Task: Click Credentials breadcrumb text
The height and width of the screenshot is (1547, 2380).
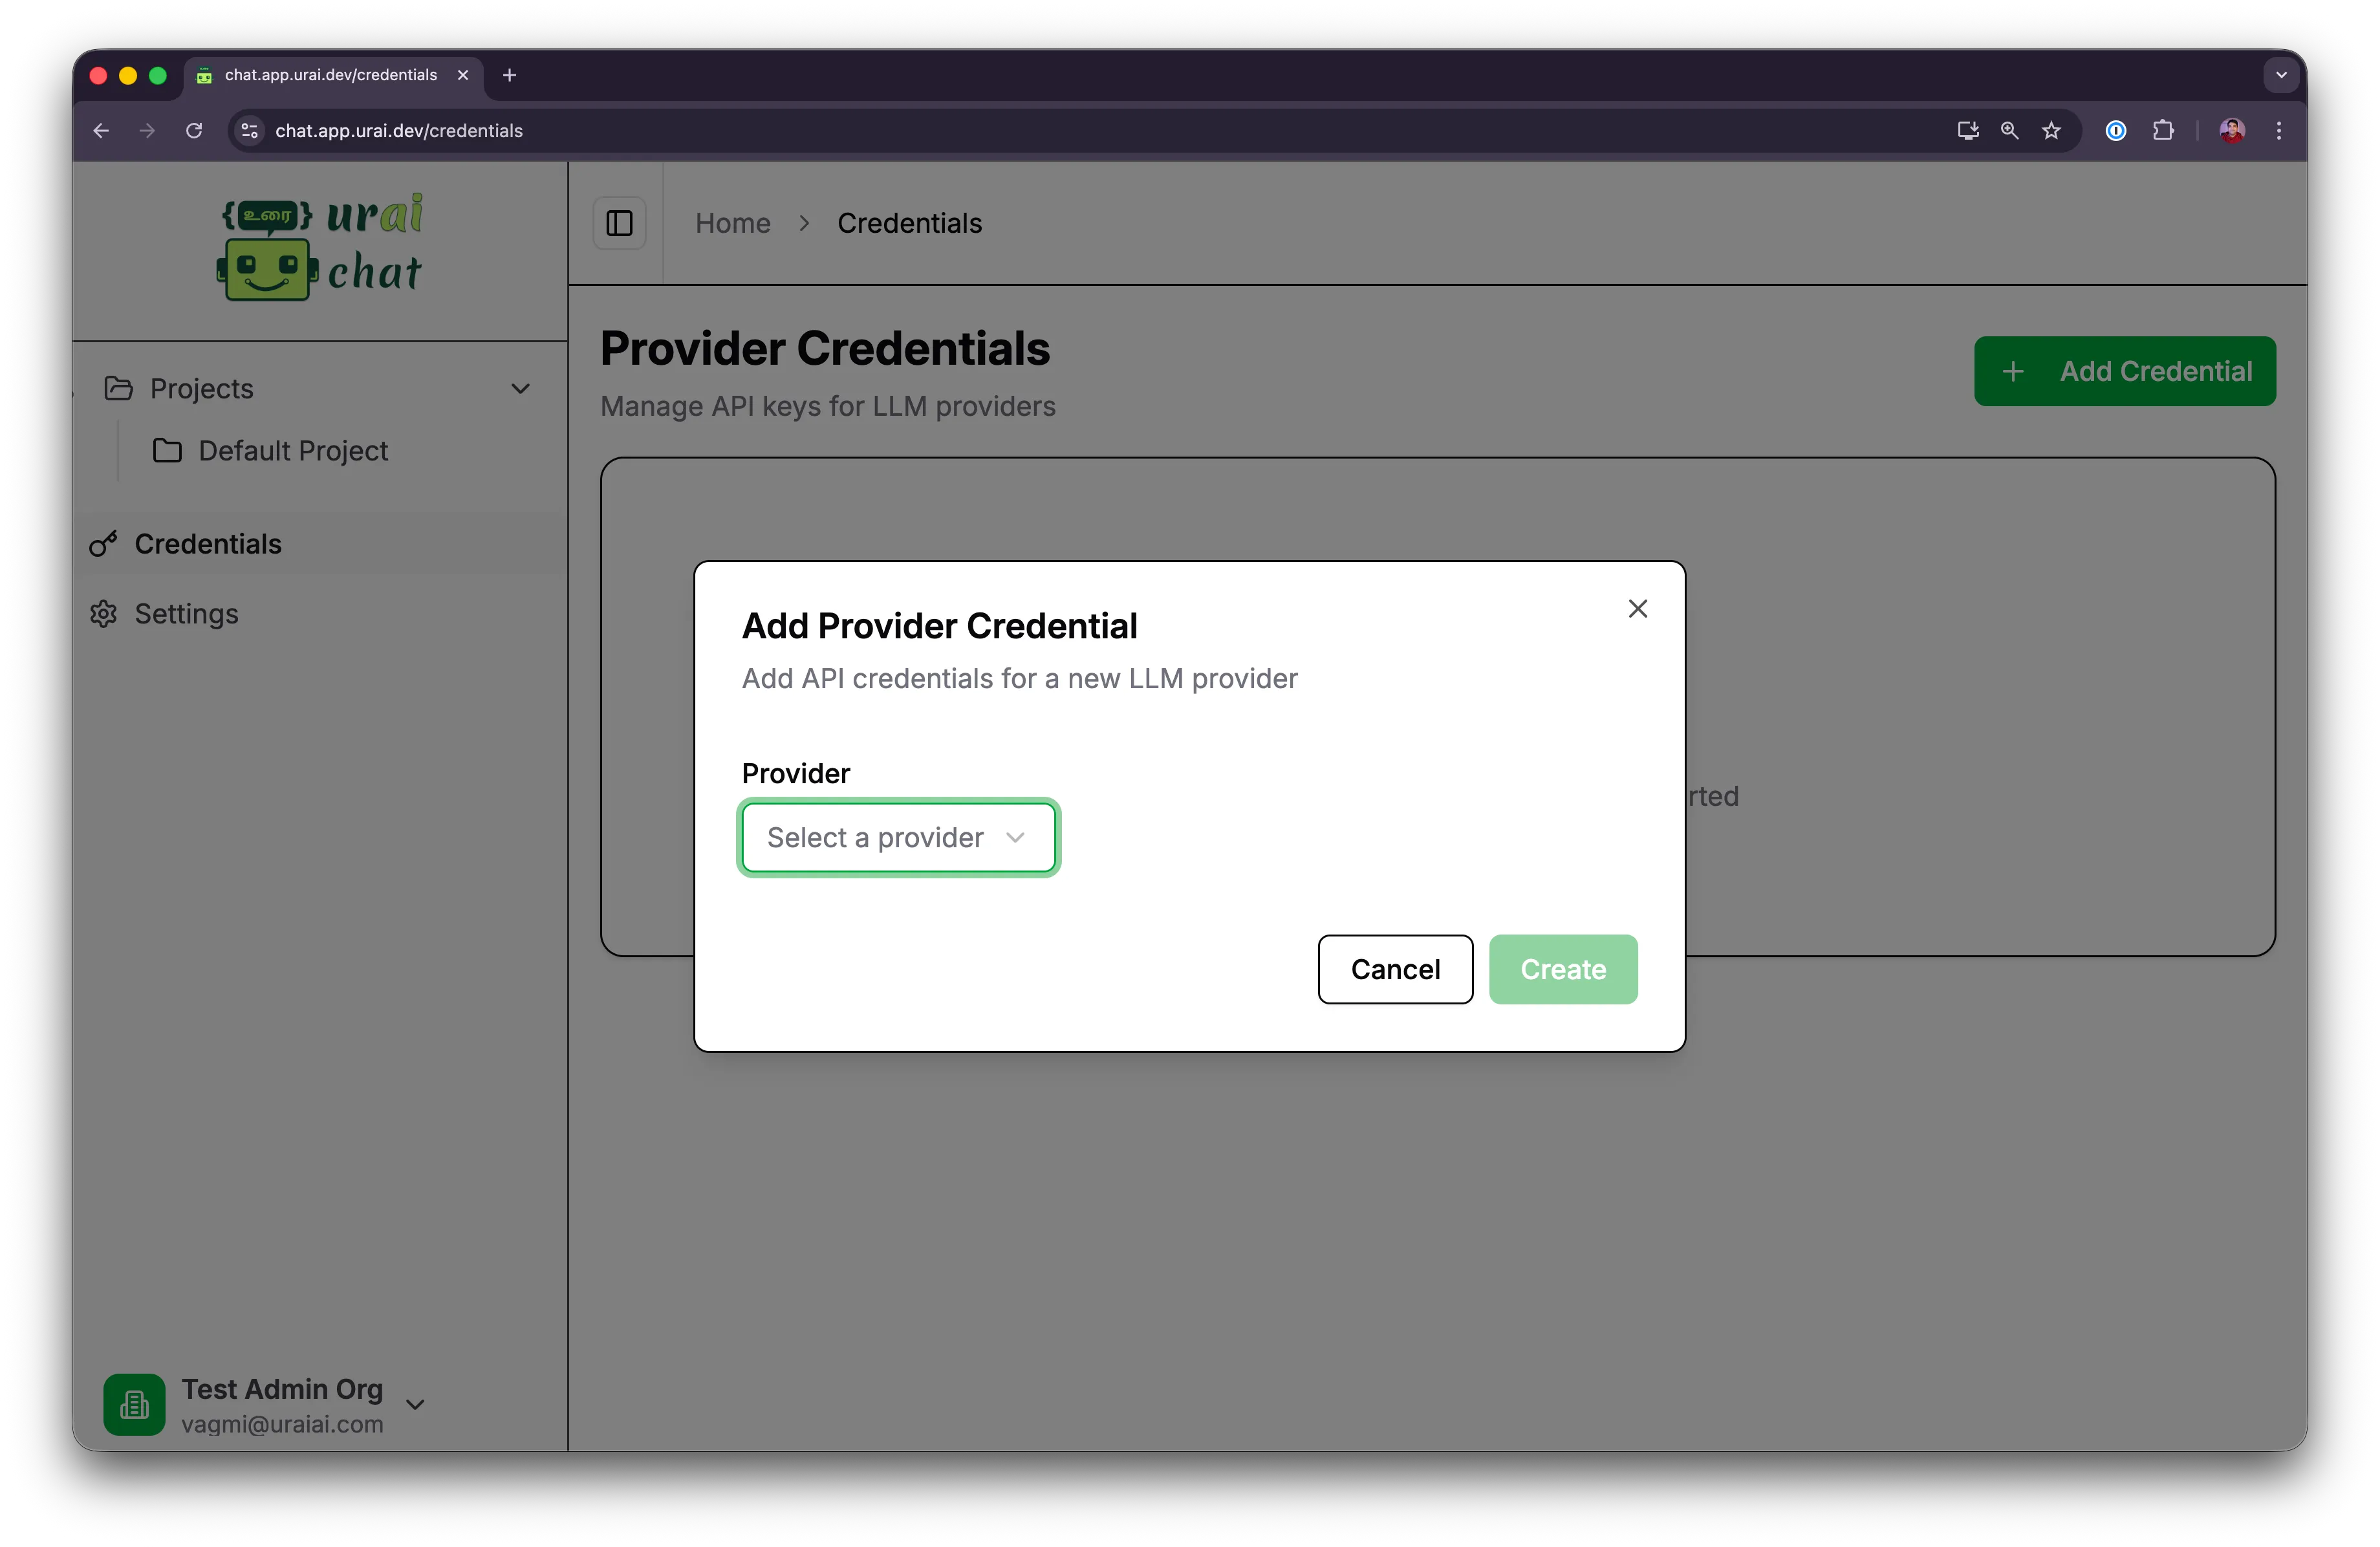Action: (x=910, y=223)
